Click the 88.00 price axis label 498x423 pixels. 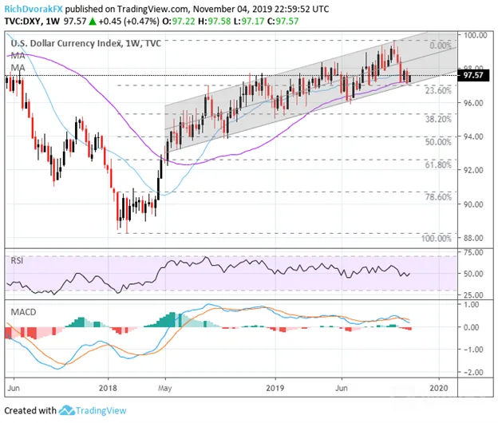tap(473, 238)
